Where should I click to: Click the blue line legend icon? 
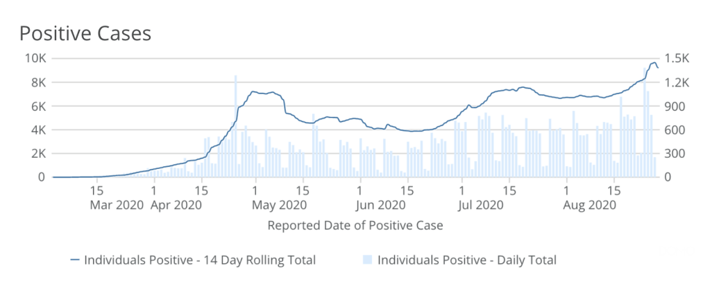tap(75, 260)
